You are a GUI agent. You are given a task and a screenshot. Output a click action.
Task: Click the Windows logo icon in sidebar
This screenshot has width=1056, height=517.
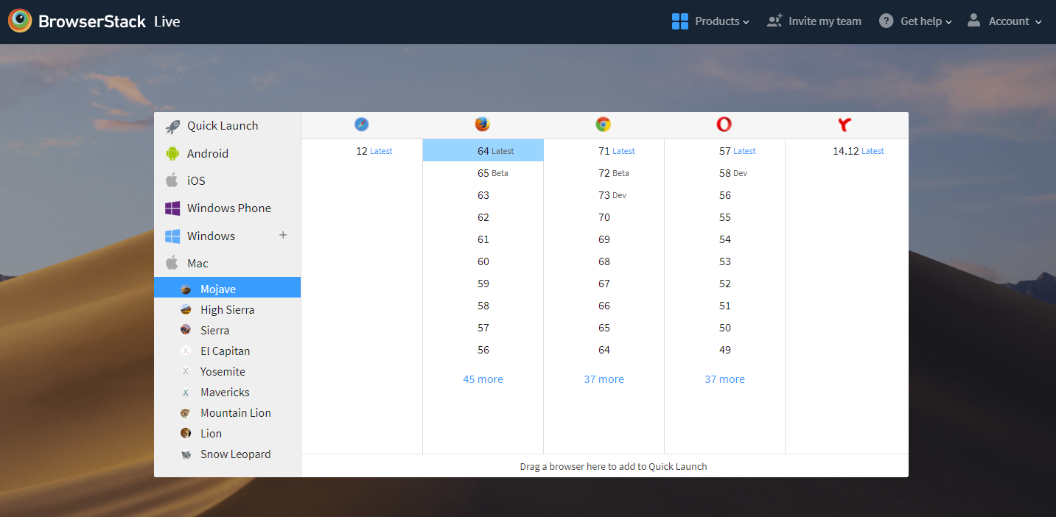click(x=172, y=236)
